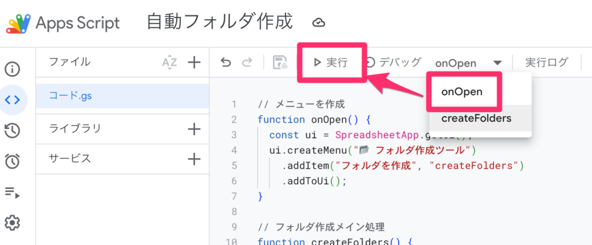Choose createFolders from the function list
592x245 pixels.
(476, 118)
